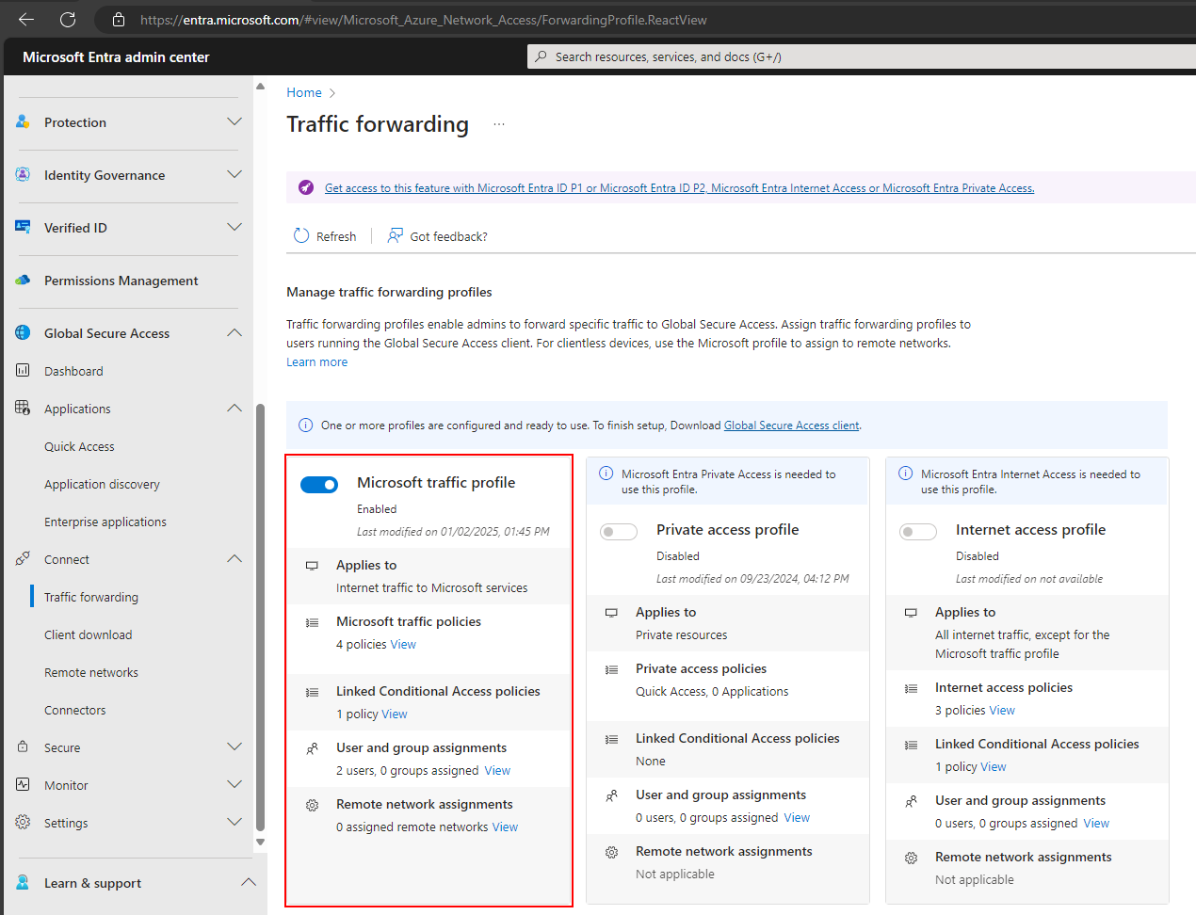Click the sidebar scrollbar up arrow
Screen dimensions: 1196x915
tap(260, 87)
